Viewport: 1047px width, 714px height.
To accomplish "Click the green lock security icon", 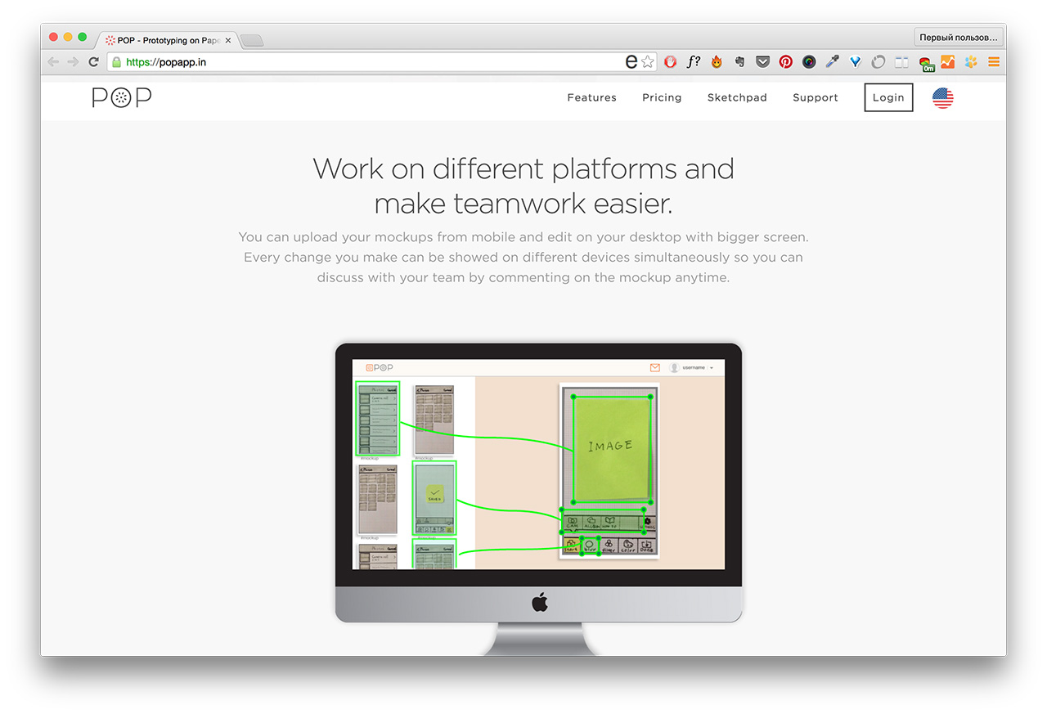I will click(x=117, y=61).
